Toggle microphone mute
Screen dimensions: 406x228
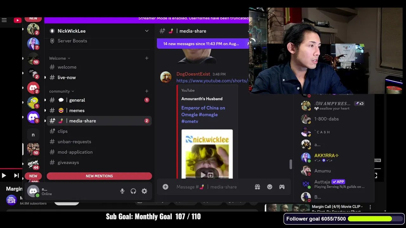click(x=122, y=191)
